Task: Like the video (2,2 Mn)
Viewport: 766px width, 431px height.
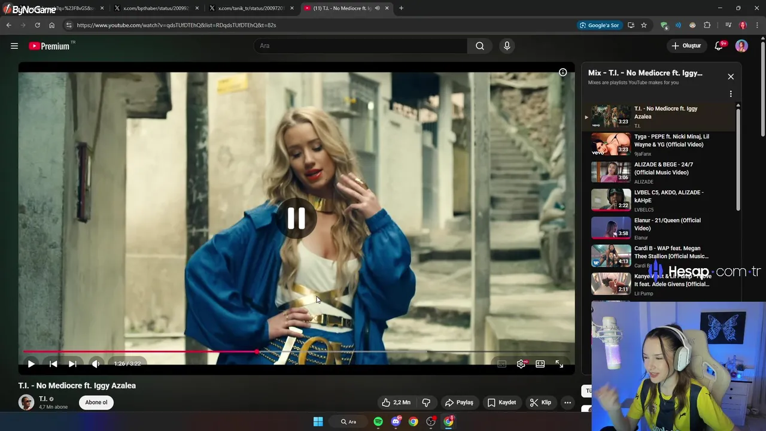Action: tap(396, 402)
